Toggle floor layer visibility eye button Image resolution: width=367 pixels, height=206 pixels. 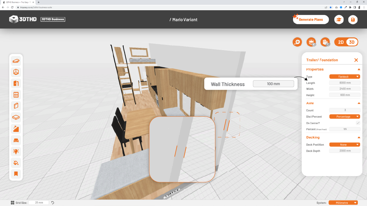[311, 42]
